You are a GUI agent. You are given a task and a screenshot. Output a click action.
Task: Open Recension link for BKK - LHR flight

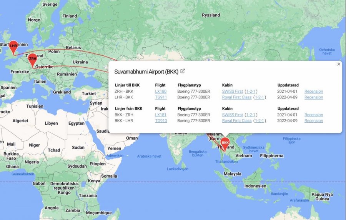point(314,121)
